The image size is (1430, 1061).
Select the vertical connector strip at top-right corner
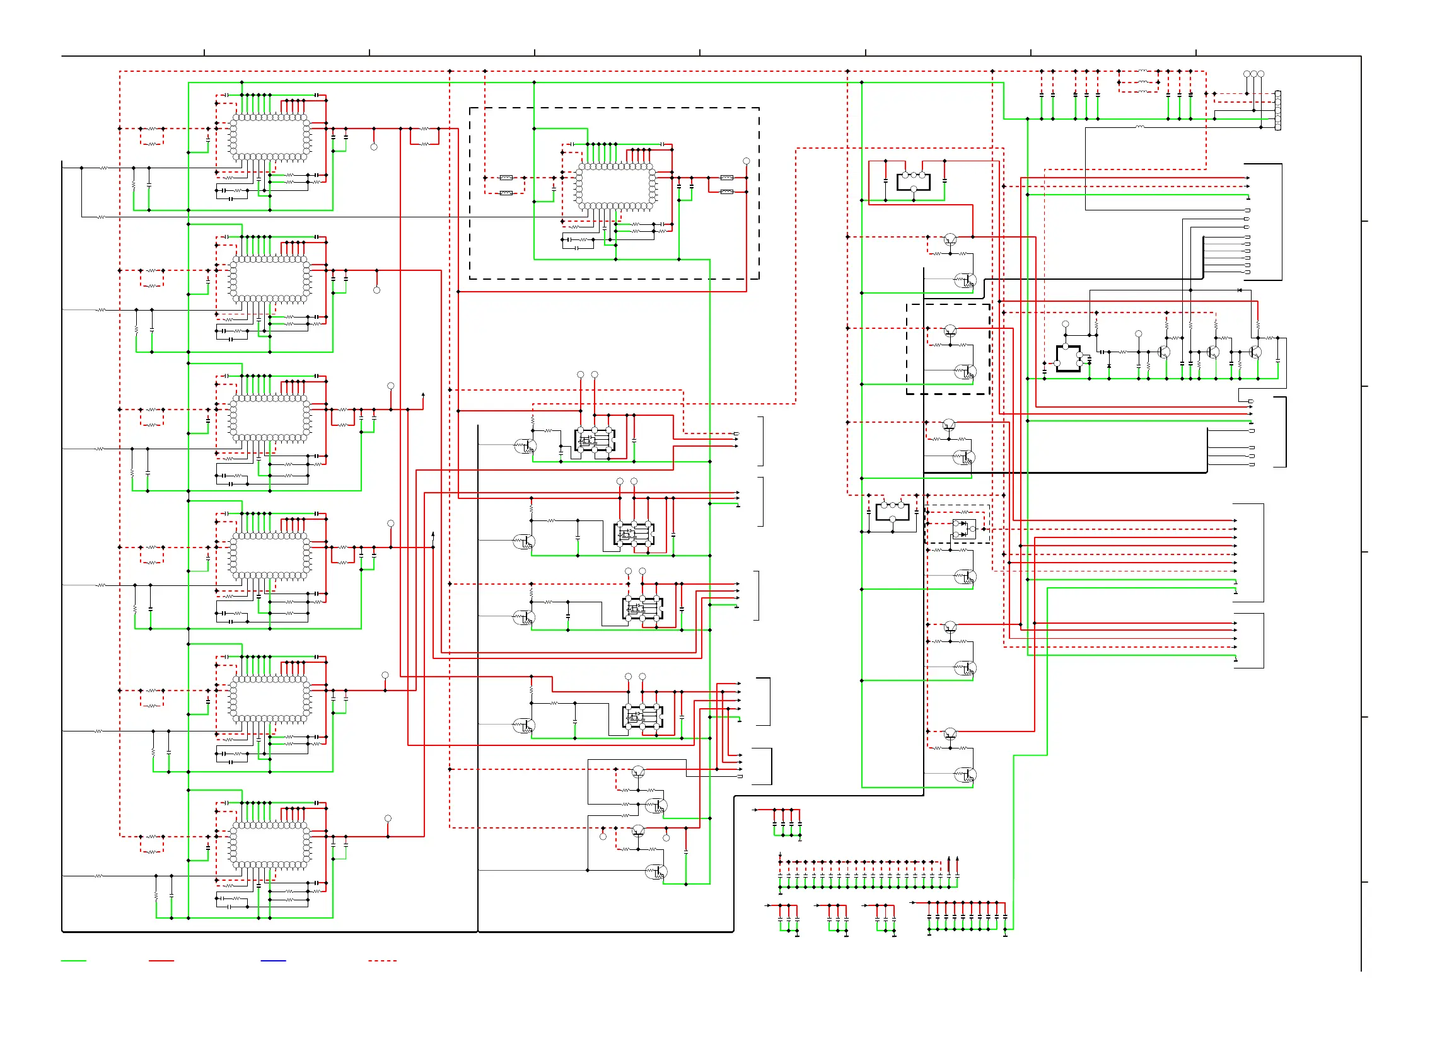pos(1277,110)
